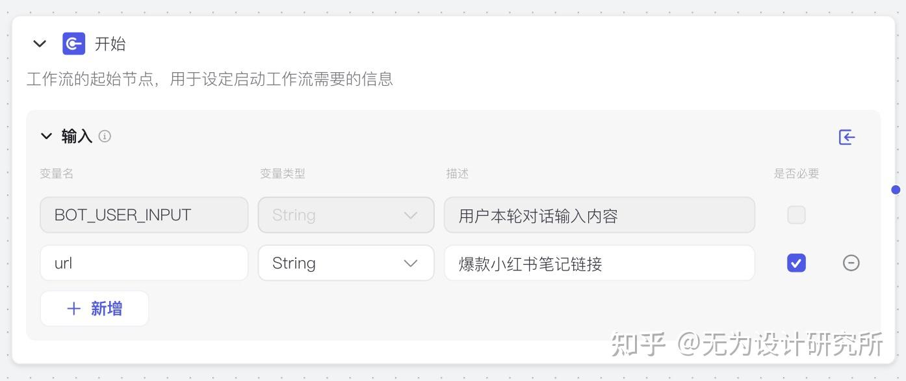
Task: Open the disabled String dropdown for BOT_USER_INPUT
Action: 346,215
